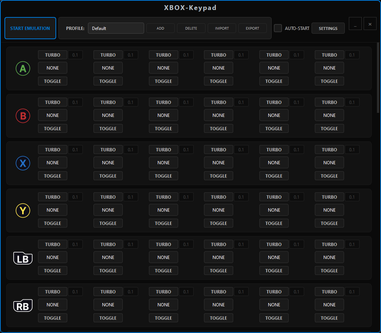
Task: Assign key to LB's fifth NONE slot
Action: (x=274, y=258)
